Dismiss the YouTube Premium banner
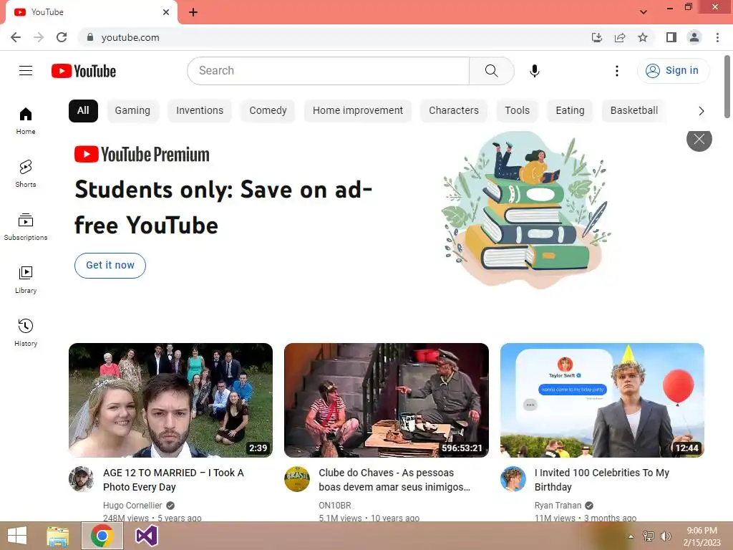The image size is (733, 550). 699,139
